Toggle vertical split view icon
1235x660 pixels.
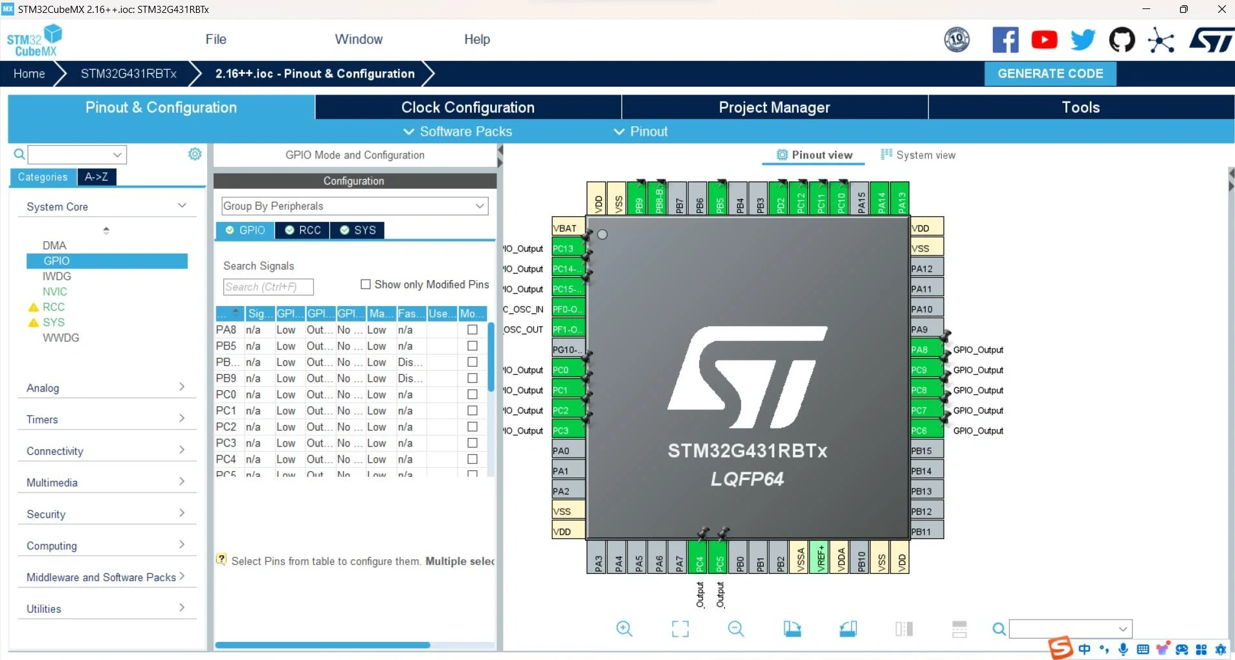904,628
